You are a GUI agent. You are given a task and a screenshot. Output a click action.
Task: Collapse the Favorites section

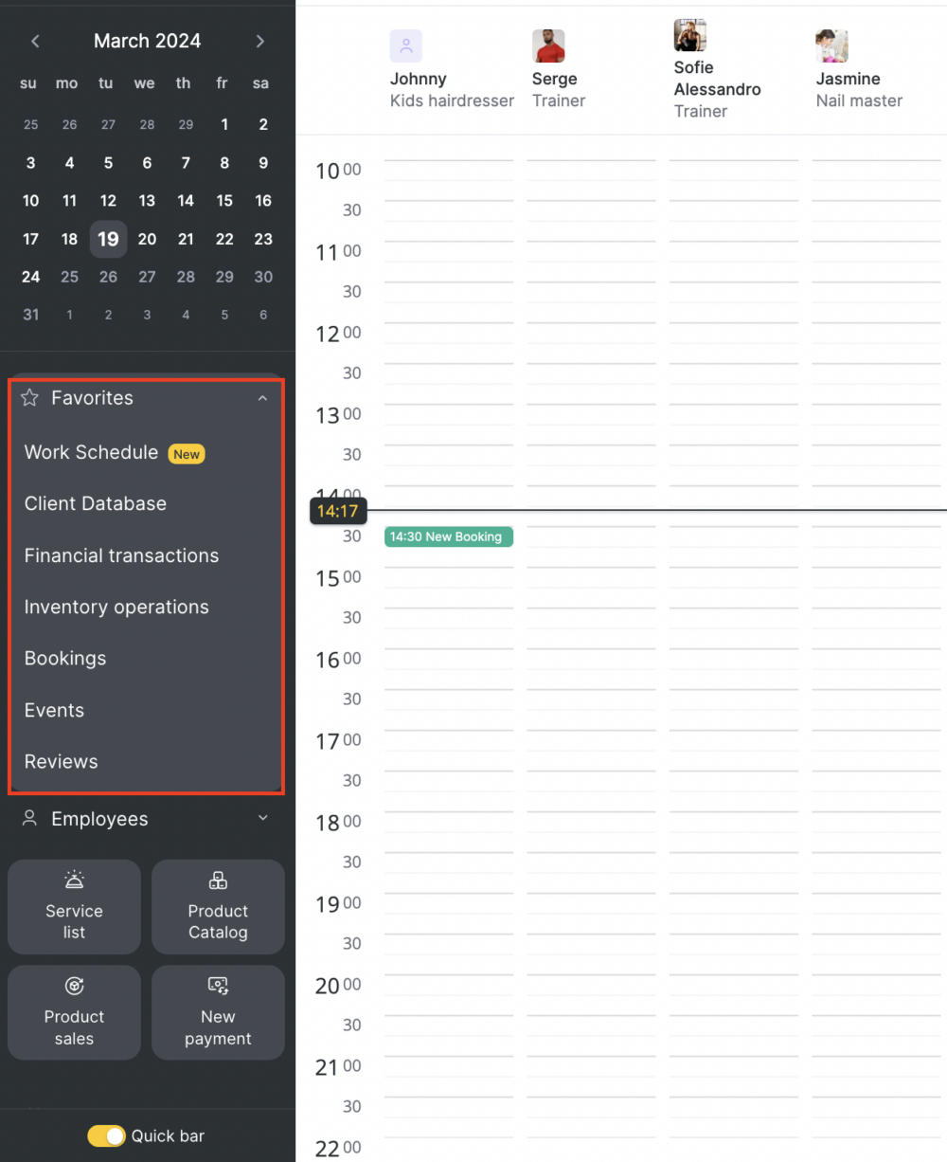[262, 398]
